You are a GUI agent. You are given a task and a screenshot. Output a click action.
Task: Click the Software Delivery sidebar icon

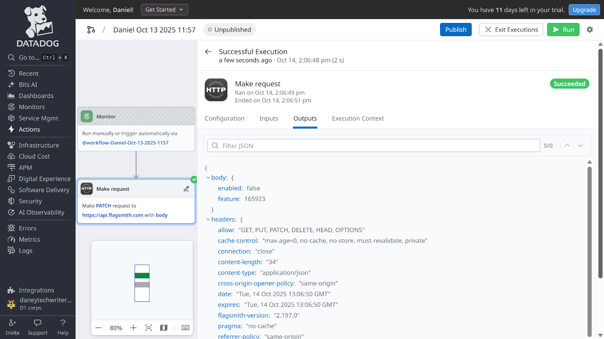(11, 190)
